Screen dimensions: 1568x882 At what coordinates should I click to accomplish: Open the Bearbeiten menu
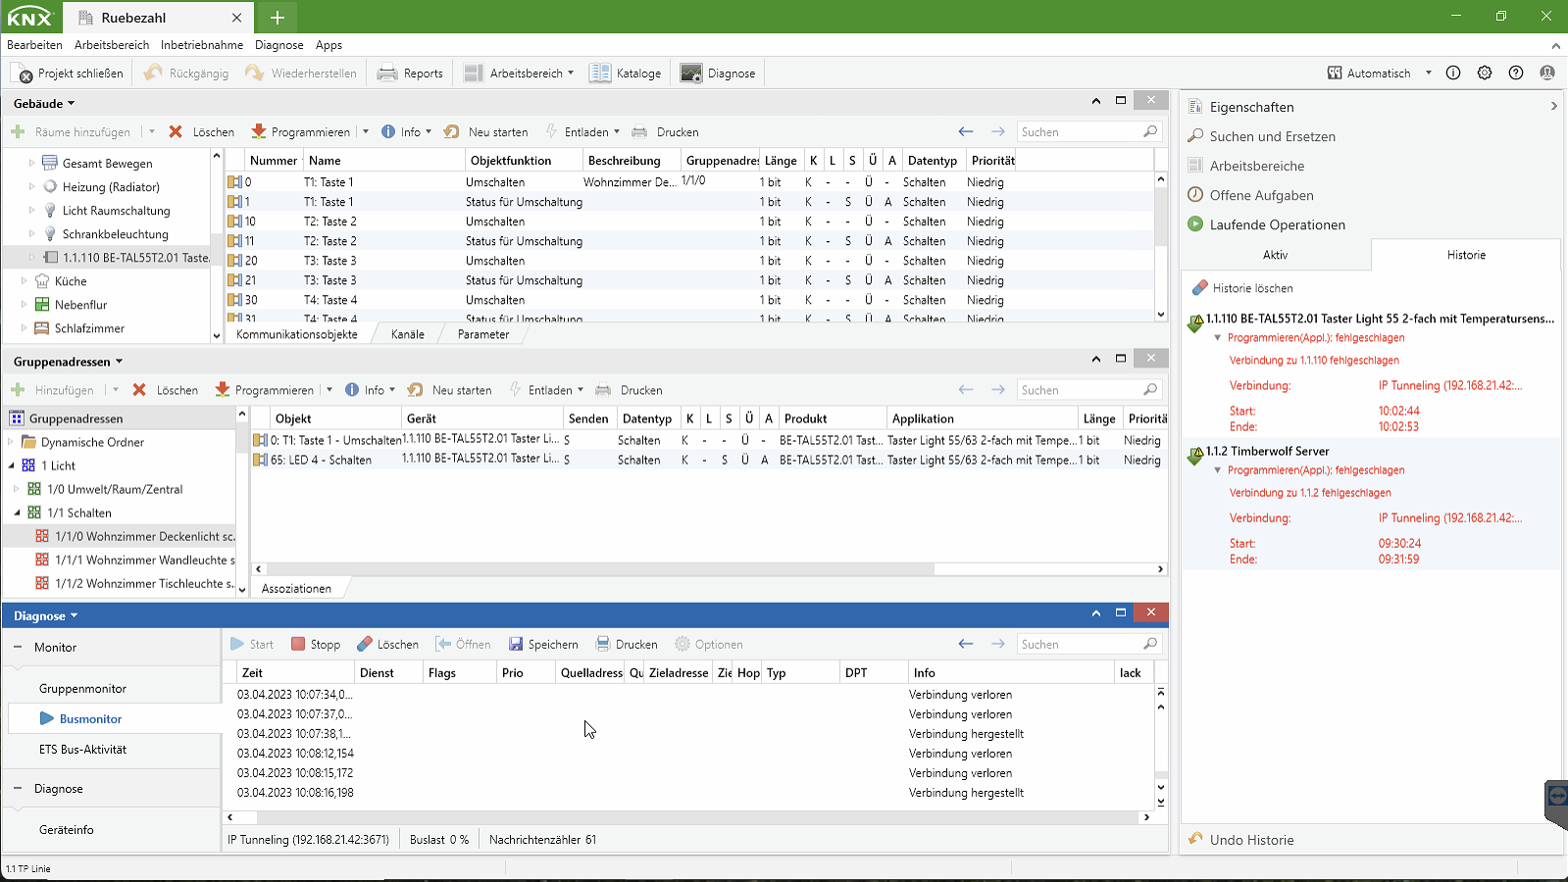(34, 45)
